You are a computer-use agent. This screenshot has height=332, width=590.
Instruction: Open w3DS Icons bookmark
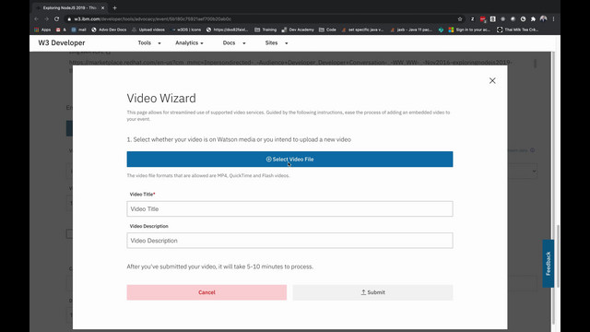(186, 30)
